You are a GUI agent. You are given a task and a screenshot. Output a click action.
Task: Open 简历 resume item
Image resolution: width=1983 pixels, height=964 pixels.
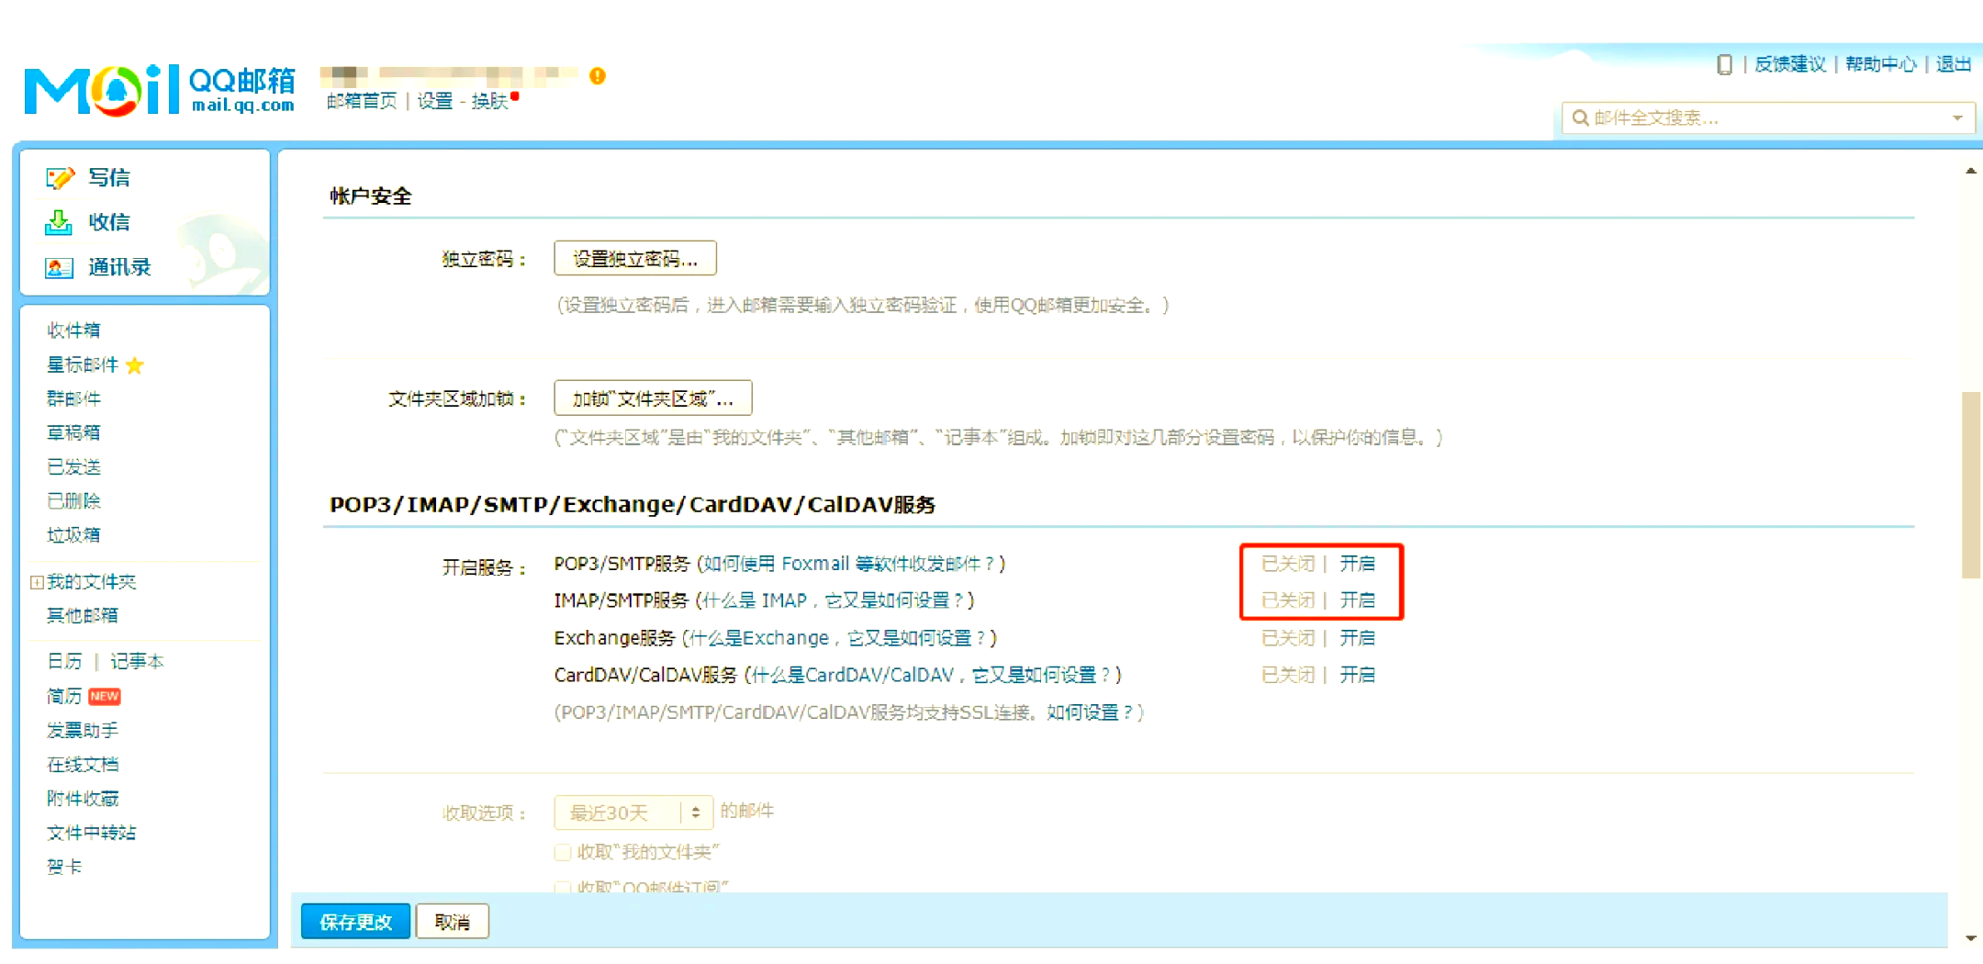(64, 696)
